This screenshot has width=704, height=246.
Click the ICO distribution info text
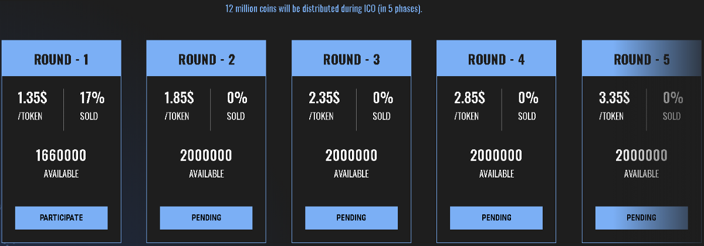click(324, 9)
